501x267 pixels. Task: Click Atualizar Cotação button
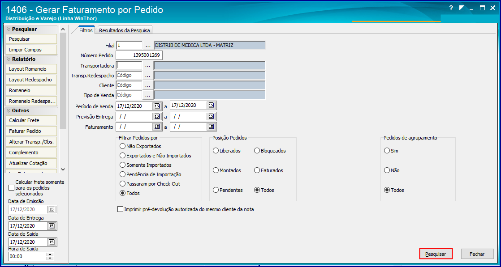pyautogui.click(x=31, y=163)
